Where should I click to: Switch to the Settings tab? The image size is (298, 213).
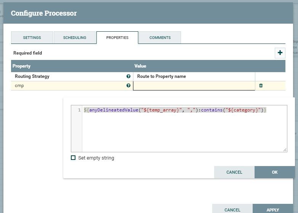pos(32,38)
